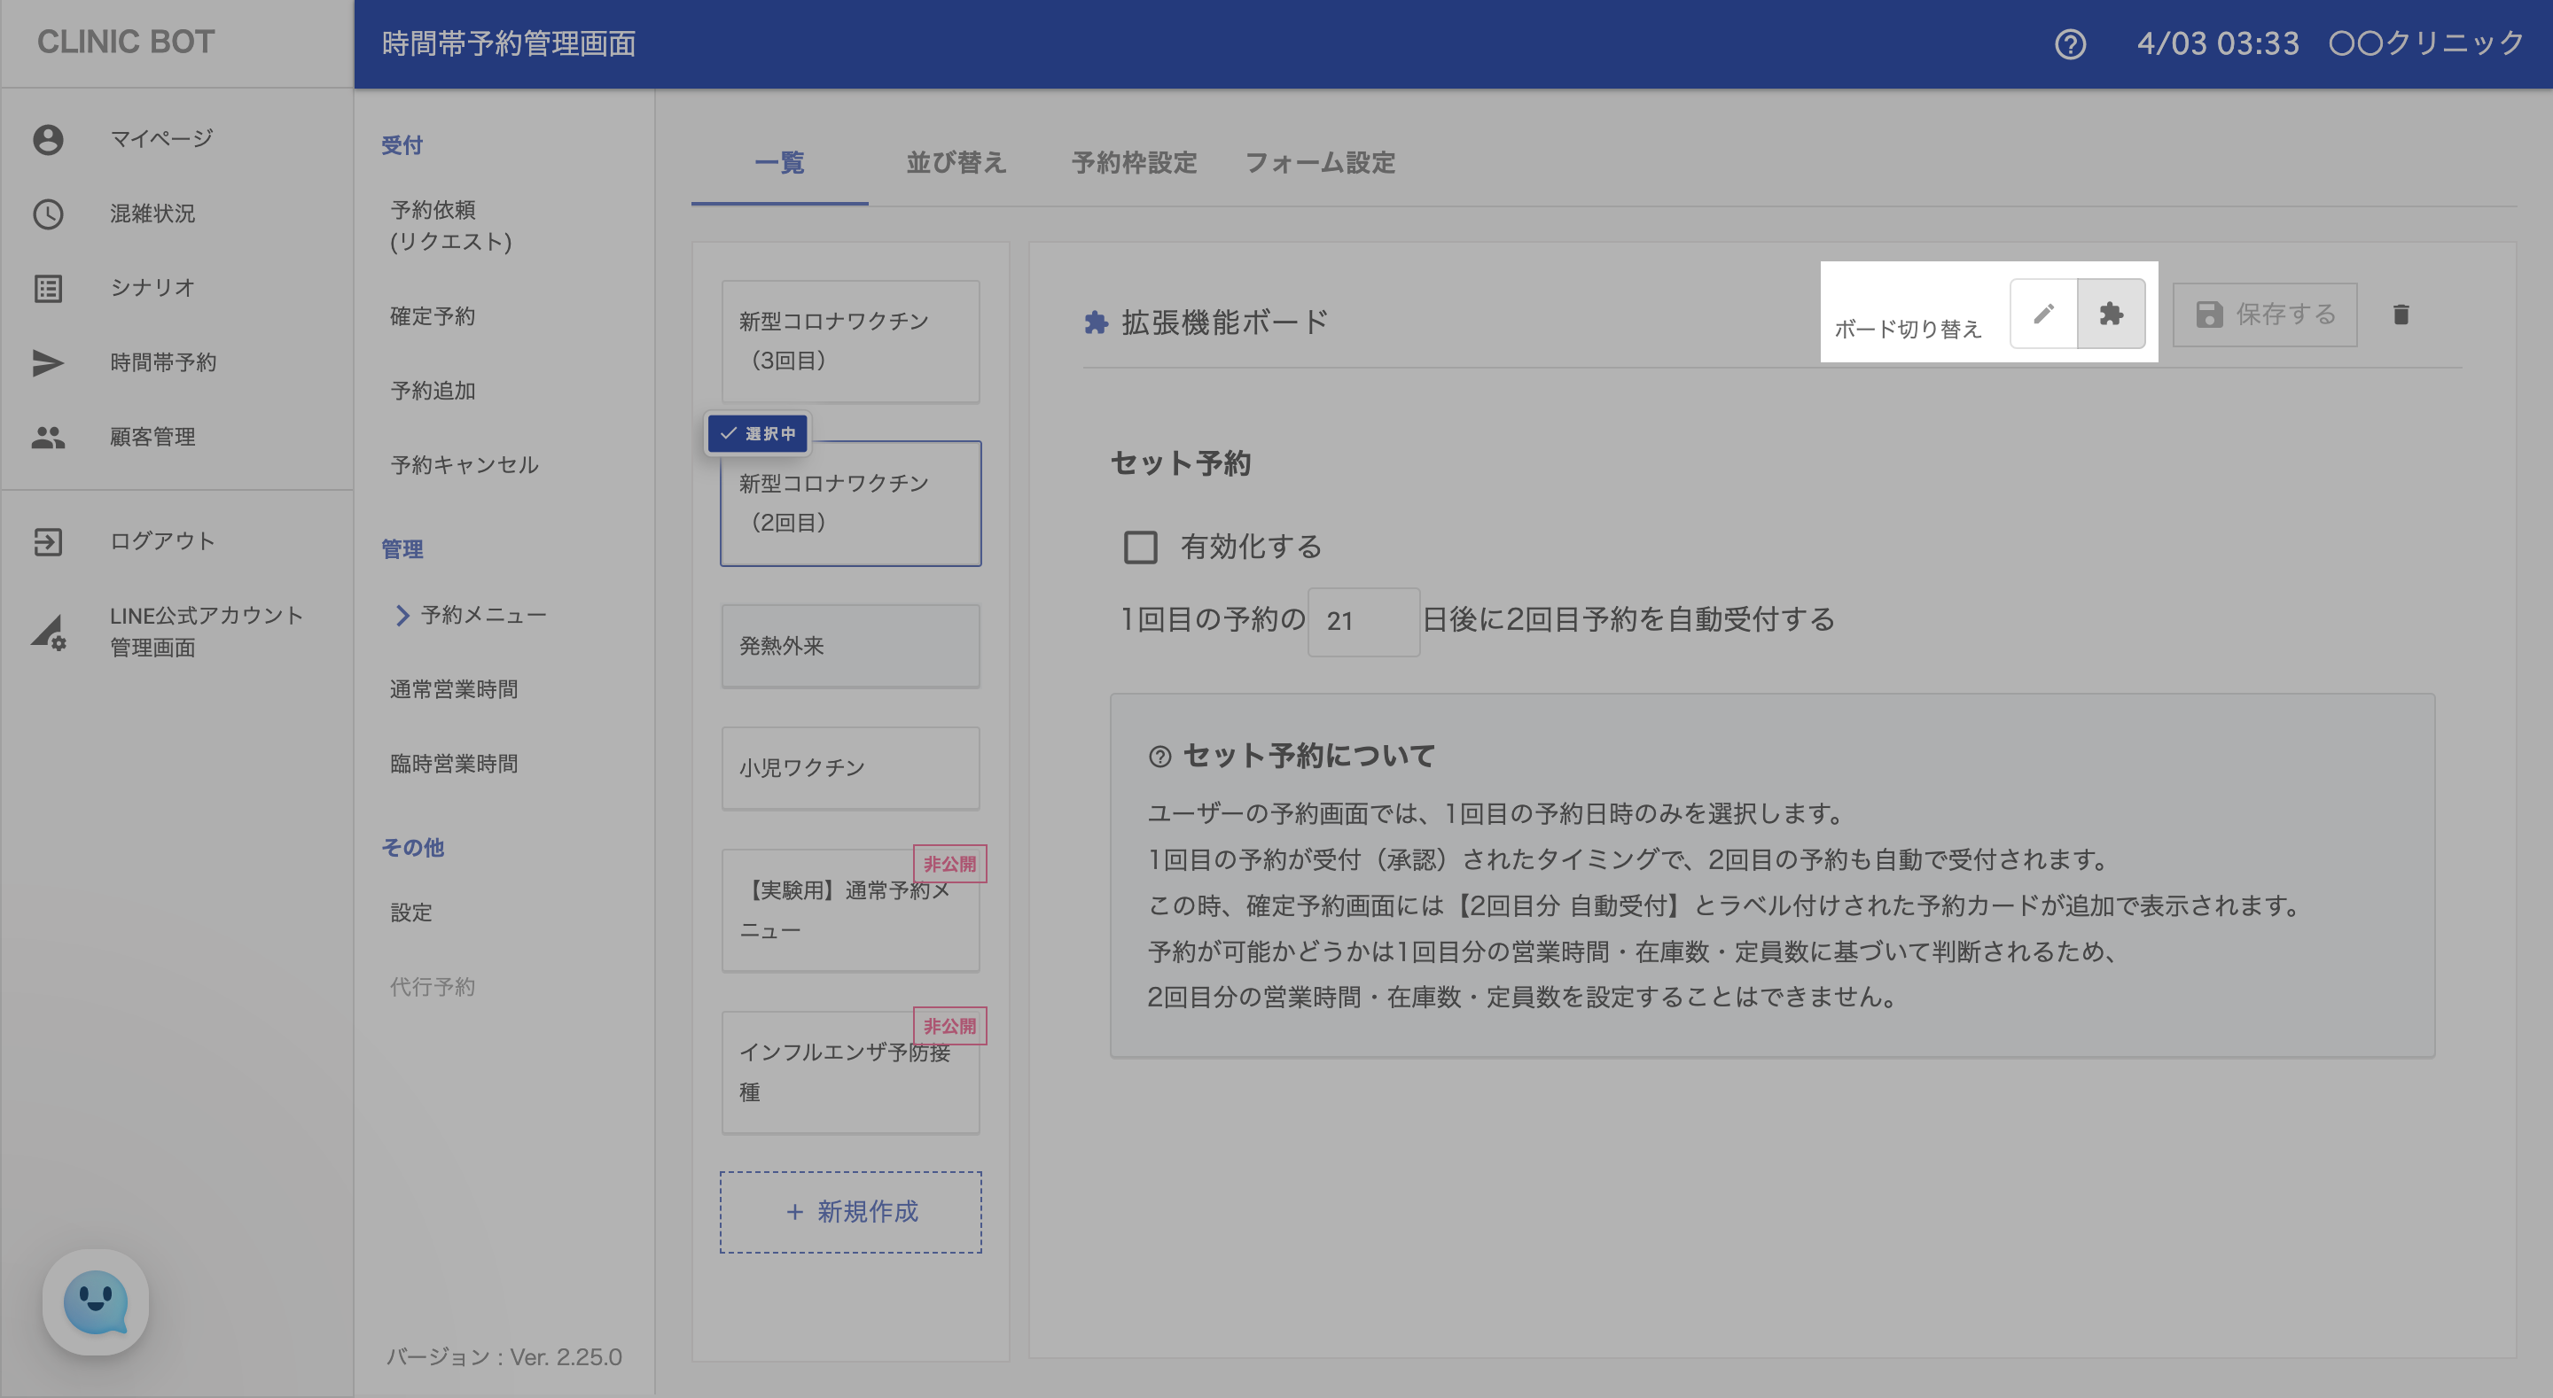Open the フォーム設定 tab
The height and width of the screenshot is (1398, 2553).
(x=1319, y=162)
